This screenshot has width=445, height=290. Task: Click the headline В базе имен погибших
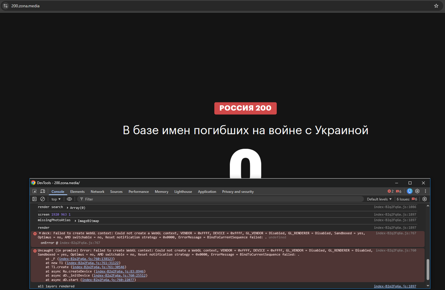pos(245,131)
